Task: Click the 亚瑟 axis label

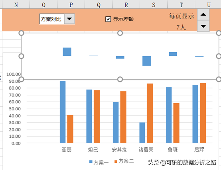Action: point(67,150)
